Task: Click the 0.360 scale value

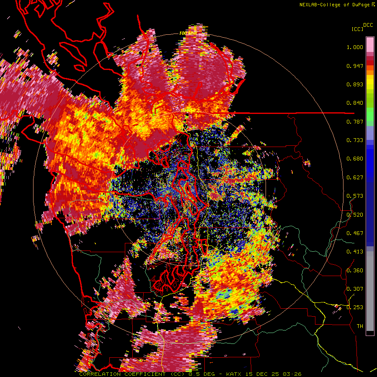Action: click(x=355, y=271)
